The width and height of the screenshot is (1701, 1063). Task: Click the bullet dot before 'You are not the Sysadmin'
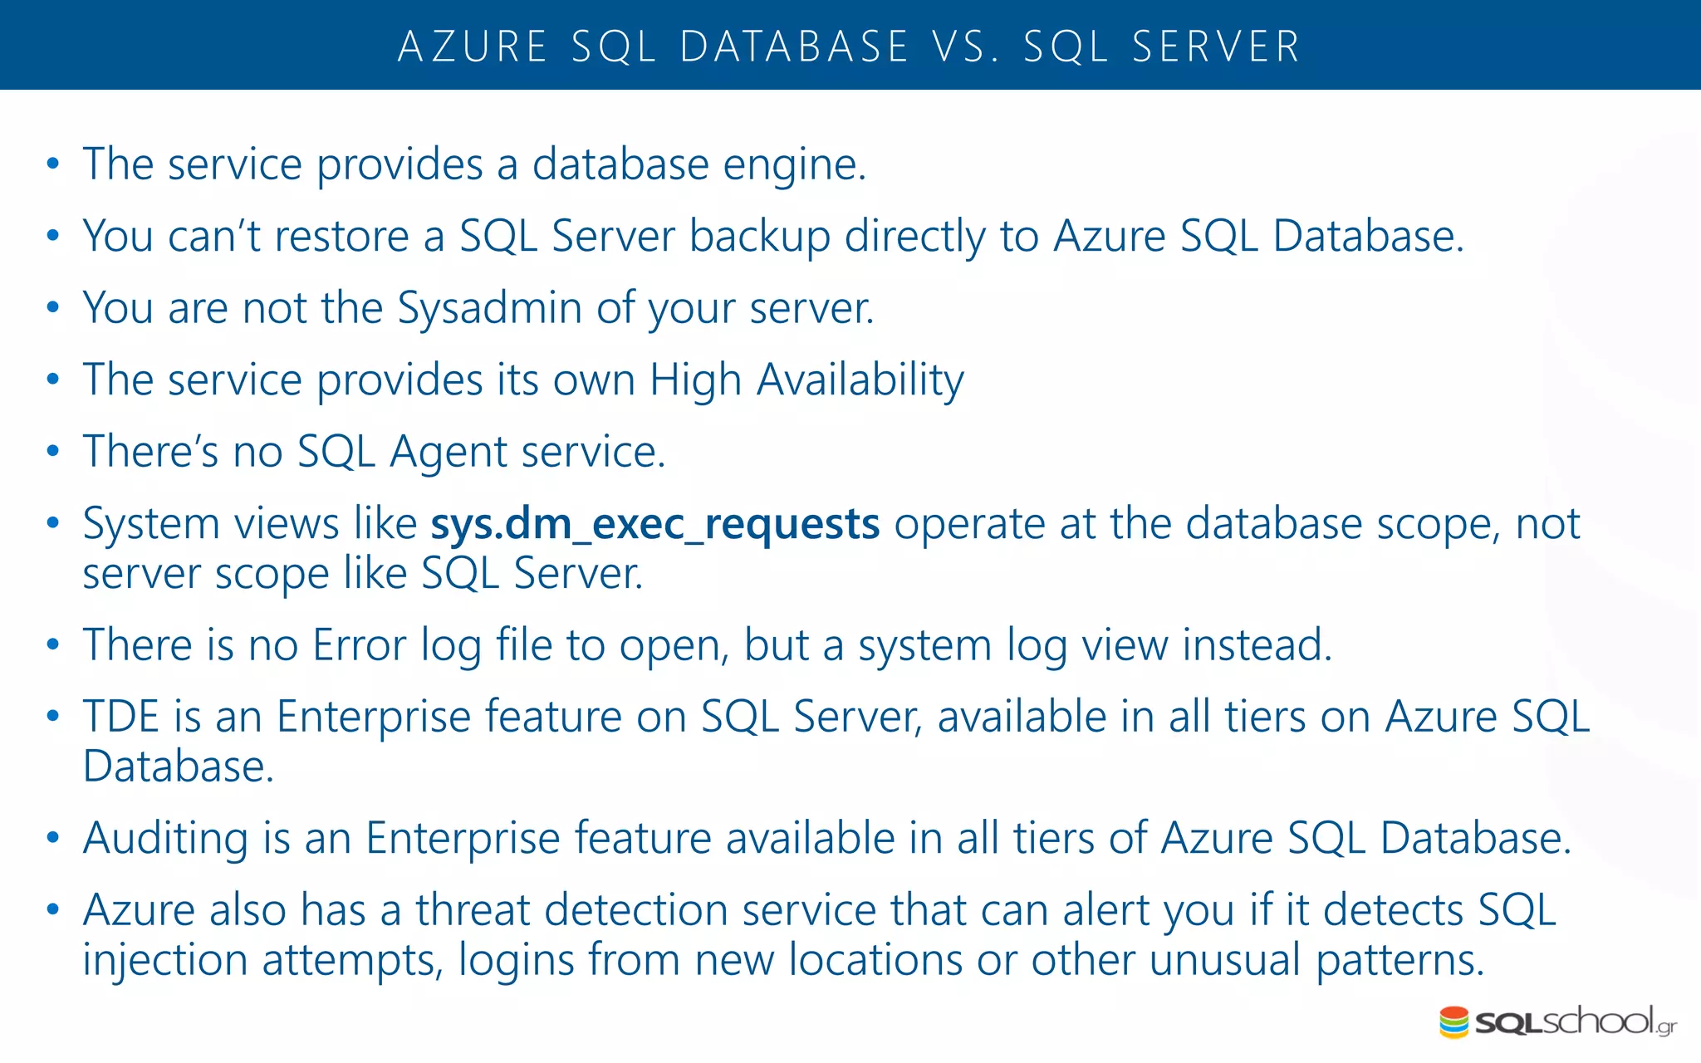tap(53, 308)
